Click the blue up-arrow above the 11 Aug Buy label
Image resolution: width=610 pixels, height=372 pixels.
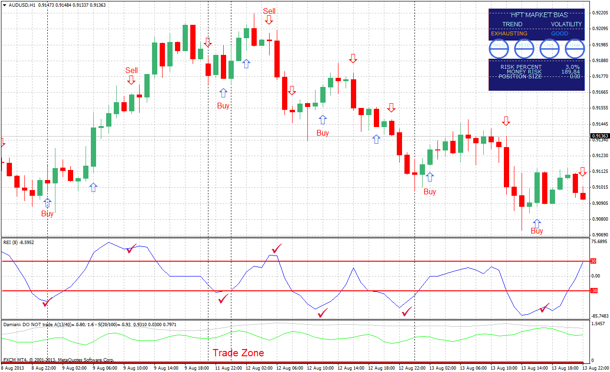click(x=223, y=92)
